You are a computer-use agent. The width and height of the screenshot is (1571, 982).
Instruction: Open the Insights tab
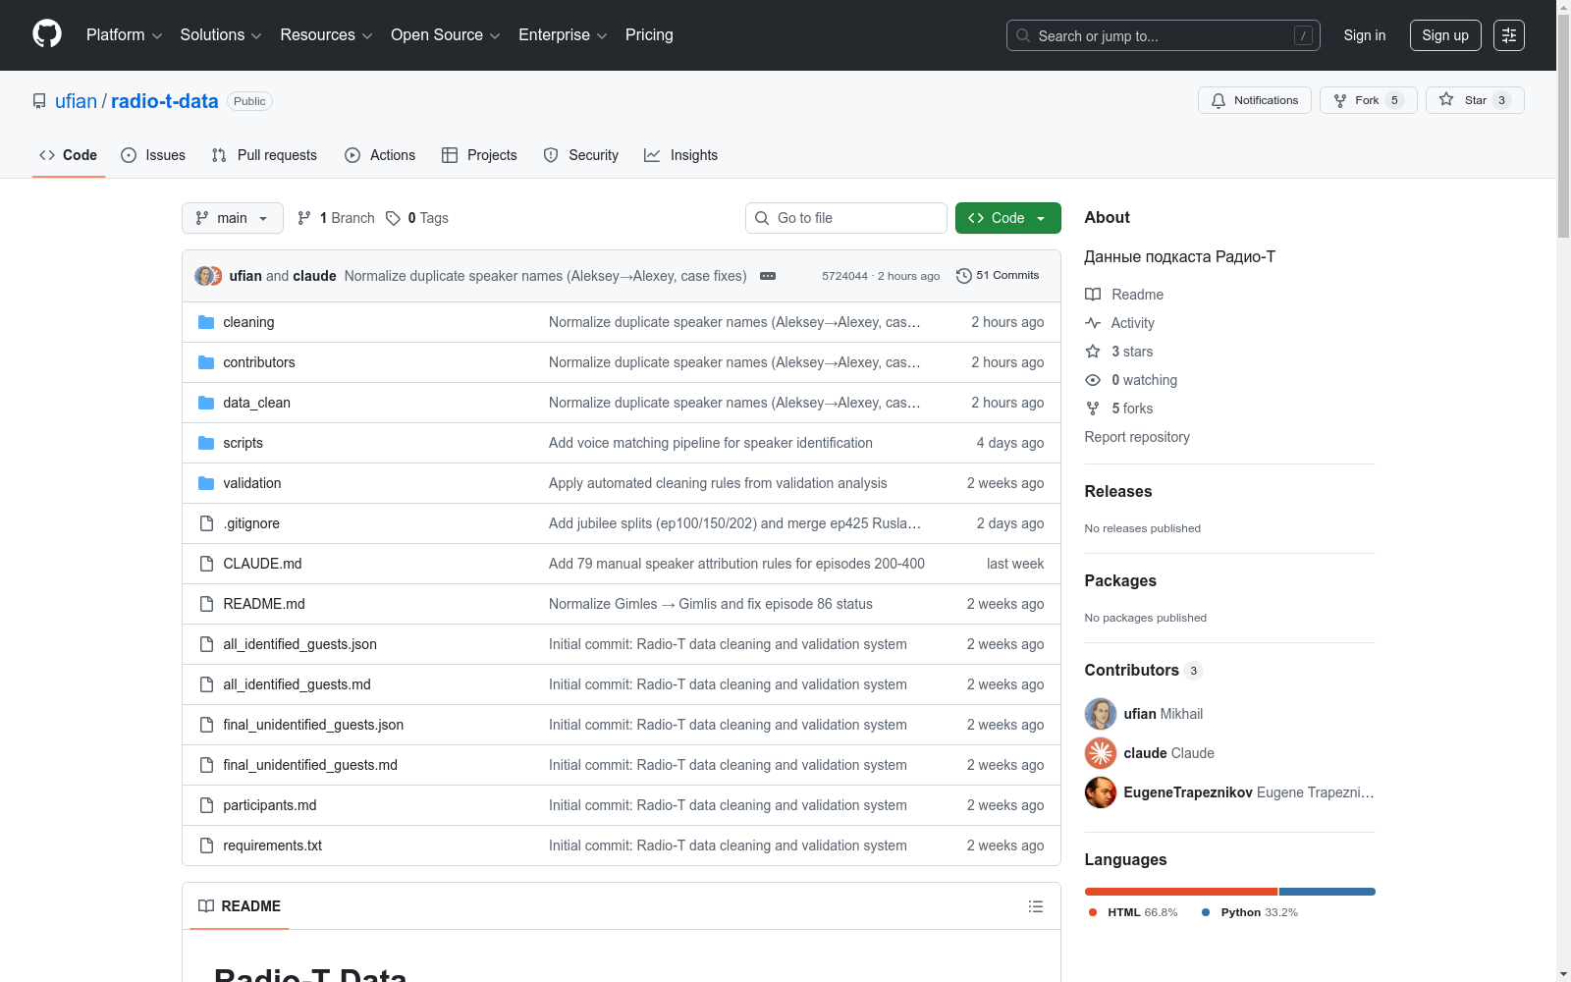pyautogui.click(x=681, y=155)
